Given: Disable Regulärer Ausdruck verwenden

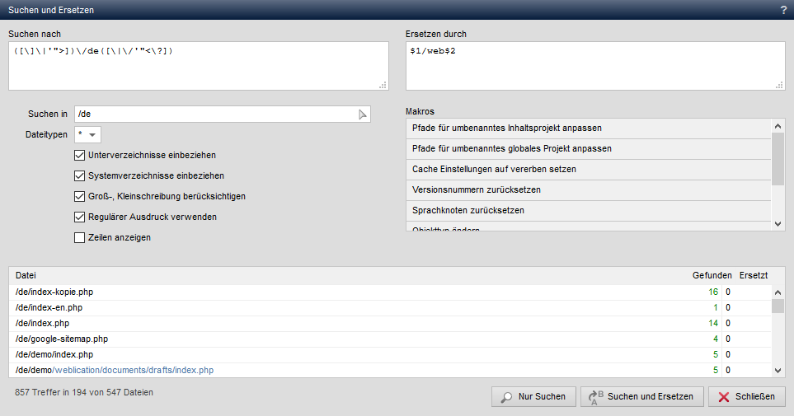Looking at the screenshot, I should 79,217.
